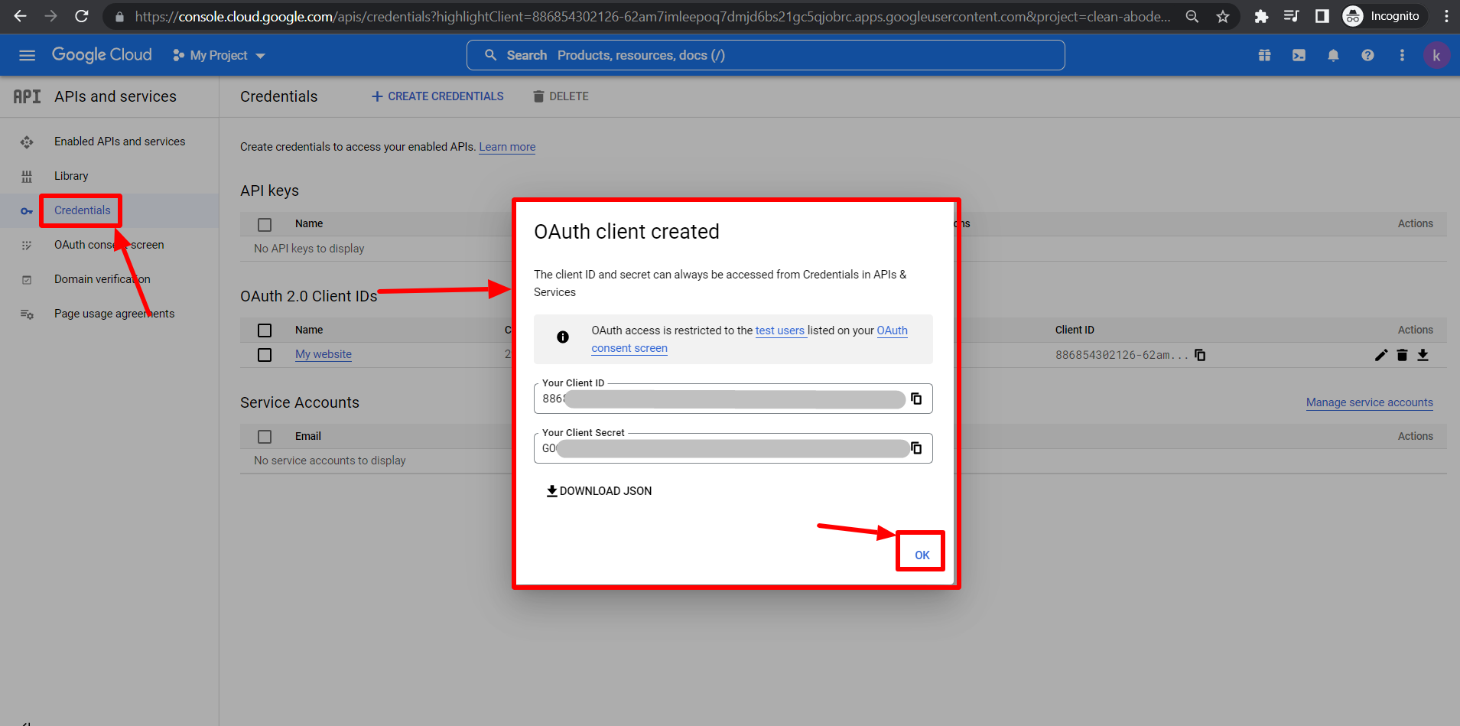Activate Cloud Shell terminal icon

(1299, 55)
